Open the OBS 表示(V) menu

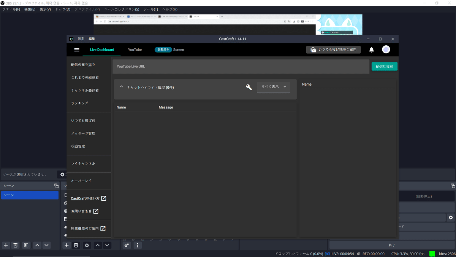pyautogui.click(x=45, y=9)
